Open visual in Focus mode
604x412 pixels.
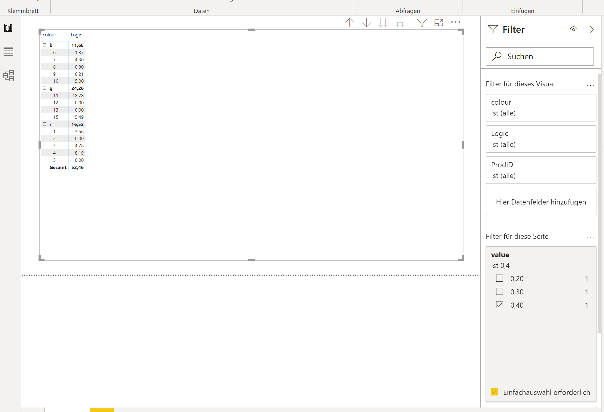coord(439,23)
